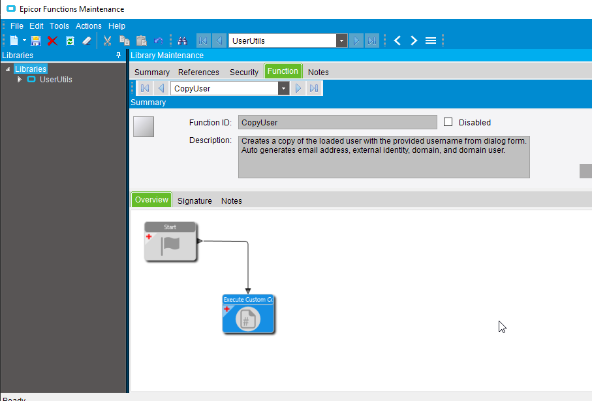Click the Cut scissors icon
This screenshot has width=592, height=401.
(x=107, y=40)
